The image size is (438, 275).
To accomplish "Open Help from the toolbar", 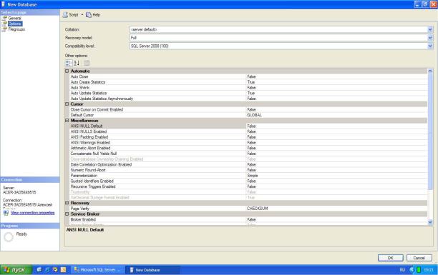I will pyautogui.click(x=93, y=15).
